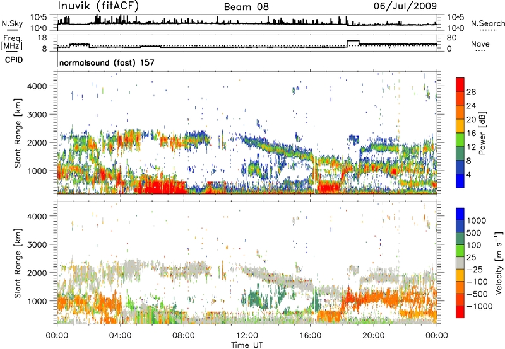Click the blue bottom power colorbar segment
The height and width of the screenshot is (349, 505).
click(x=460, y=181)
